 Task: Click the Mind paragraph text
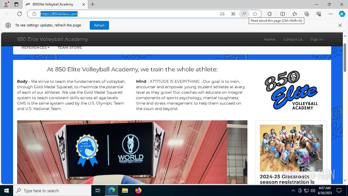tap(191, 95)
